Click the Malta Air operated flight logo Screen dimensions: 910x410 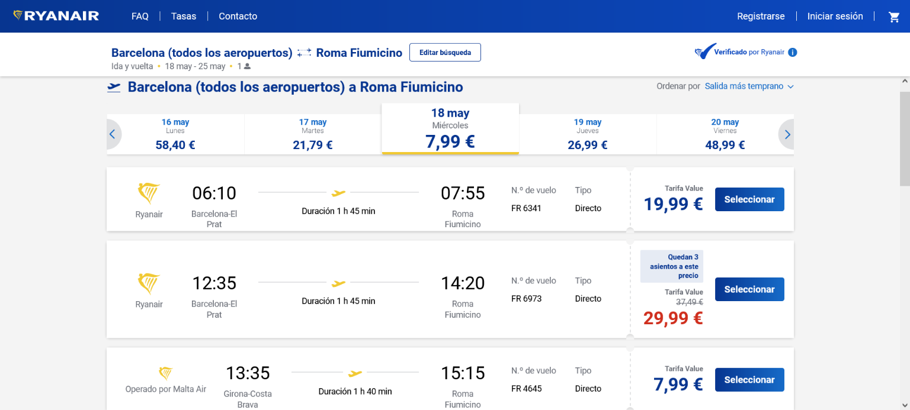(x=166, y=373)
